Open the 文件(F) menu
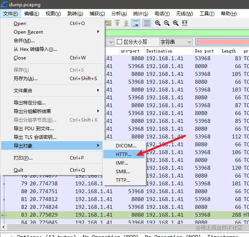The width and height of the screenshot is (249, 237). [x=10, y=14]
